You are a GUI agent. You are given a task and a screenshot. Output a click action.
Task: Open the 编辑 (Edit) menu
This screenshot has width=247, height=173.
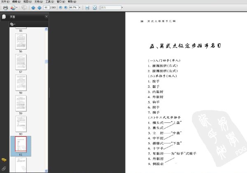[x=16, y=2]
